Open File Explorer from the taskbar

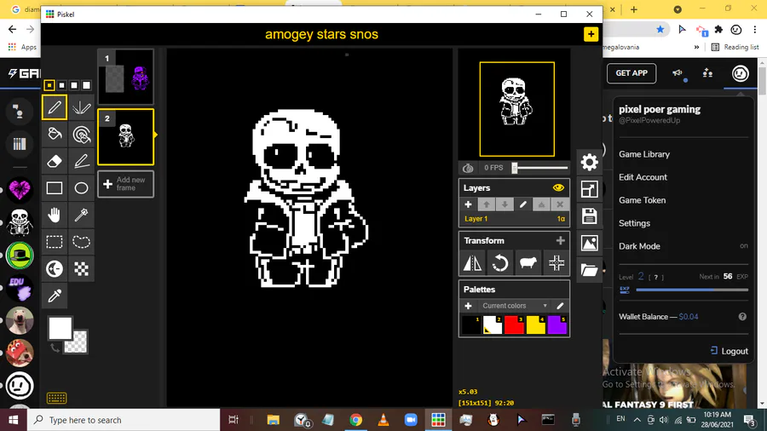click(x=273, y=420)
